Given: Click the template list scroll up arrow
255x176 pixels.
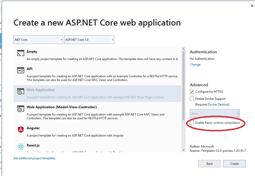Looking at the screenshot, I should (x=183, y=49).
